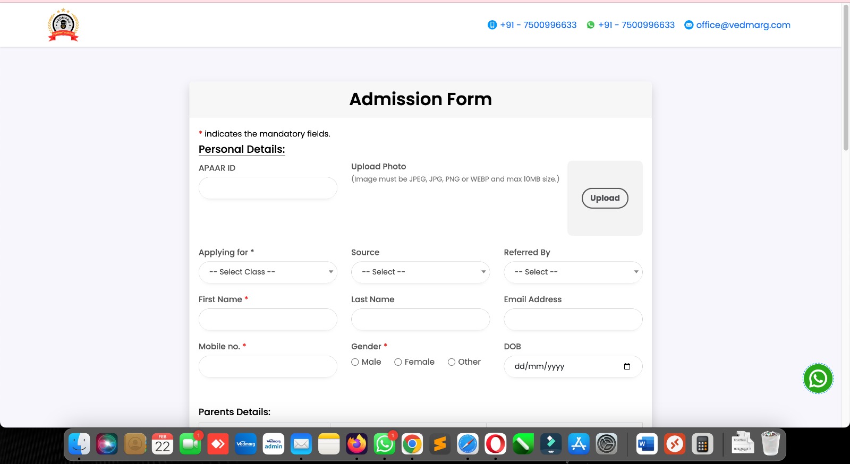
Task: Click the APAAR ID input field
Action: [x=268, y=188]
